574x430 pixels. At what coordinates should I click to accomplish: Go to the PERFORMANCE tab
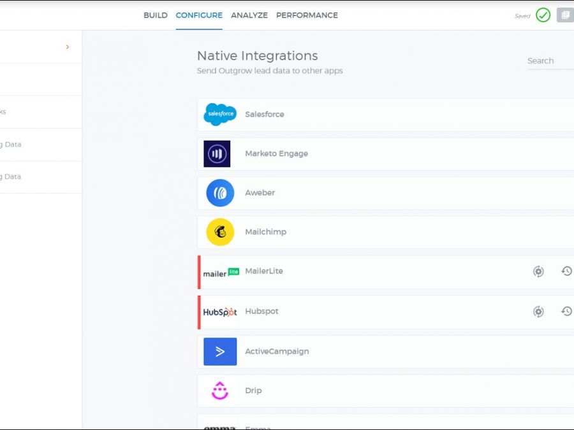click(x=307, y=15)
